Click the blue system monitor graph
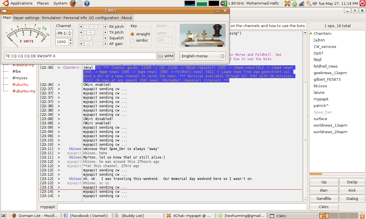 tap(190, 3)
